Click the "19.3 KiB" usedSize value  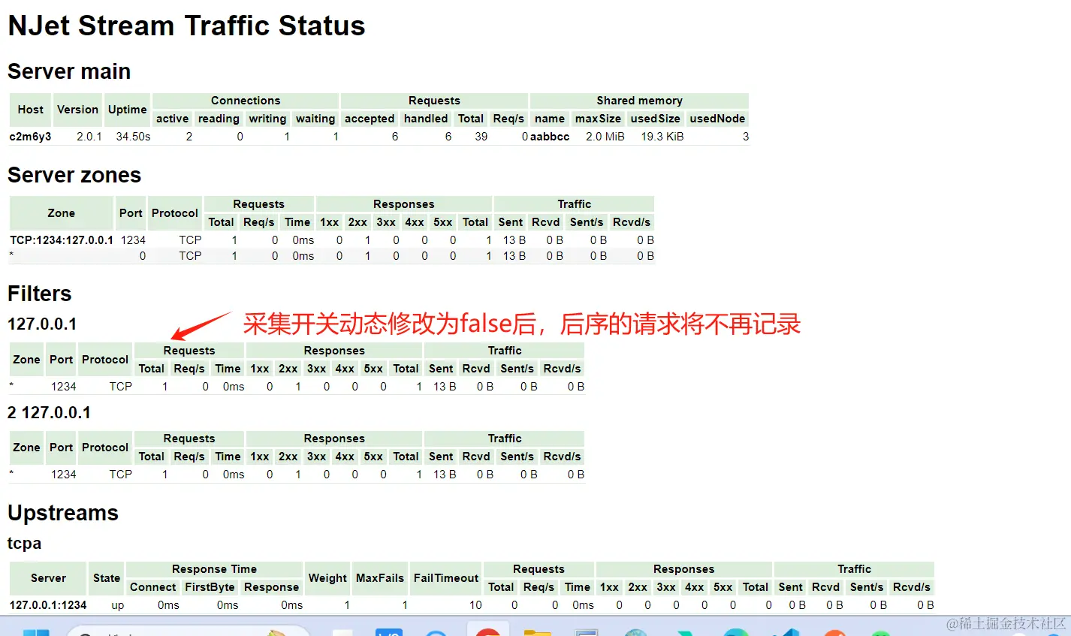click(662, 137)
